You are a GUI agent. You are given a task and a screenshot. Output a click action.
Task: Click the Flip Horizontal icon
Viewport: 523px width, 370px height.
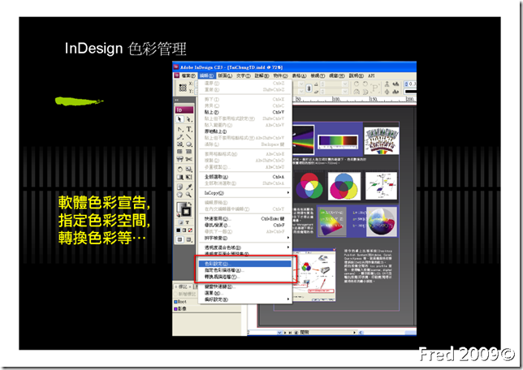(x=357, y=92)
